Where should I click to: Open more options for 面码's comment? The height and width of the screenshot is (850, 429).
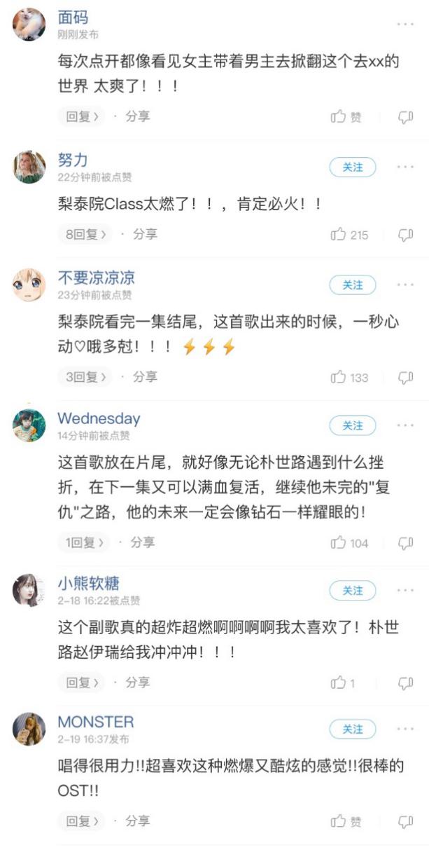coord(405,25)
